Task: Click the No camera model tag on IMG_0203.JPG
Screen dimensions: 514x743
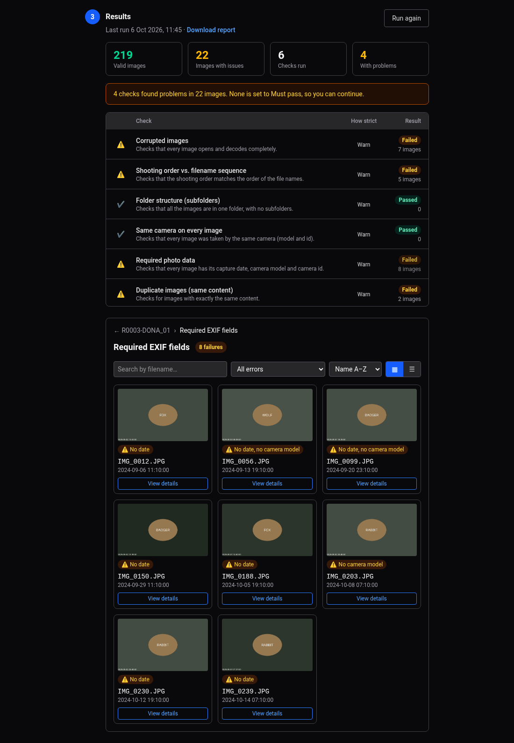Action: tap(357, 564)
